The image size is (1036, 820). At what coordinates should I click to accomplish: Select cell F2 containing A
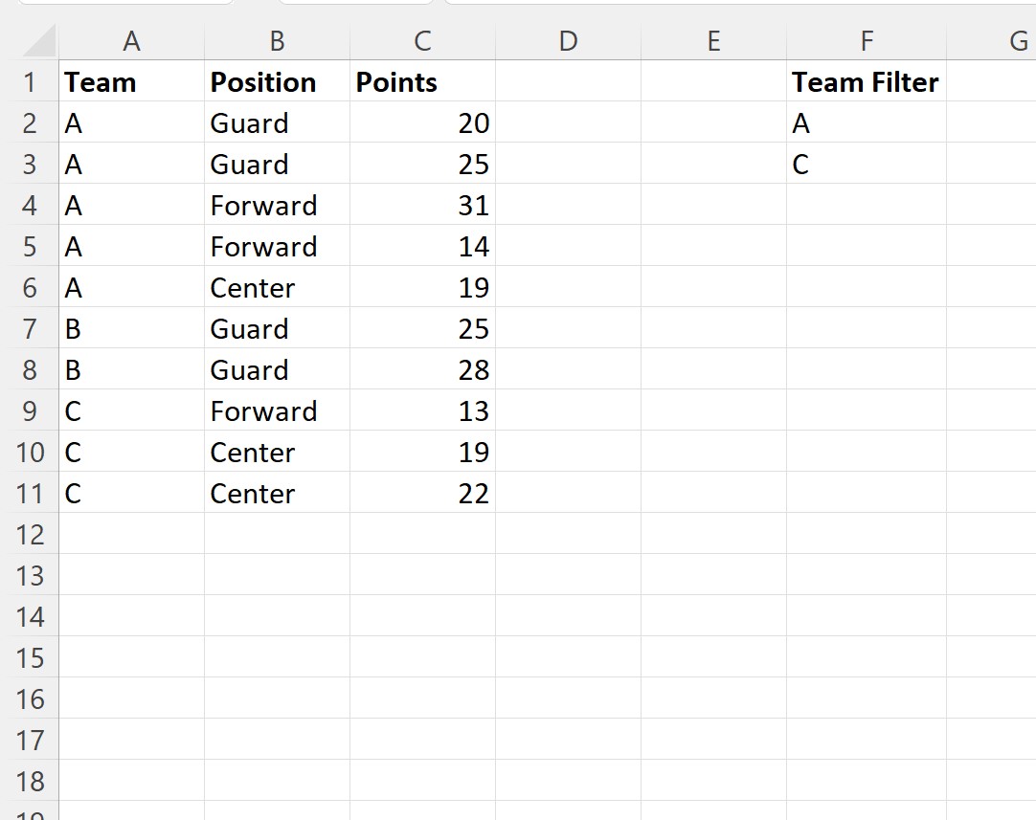(x=867, y=122)
